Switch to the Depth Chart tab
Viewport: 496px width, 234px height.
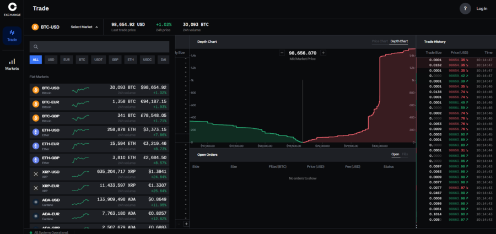399,41
